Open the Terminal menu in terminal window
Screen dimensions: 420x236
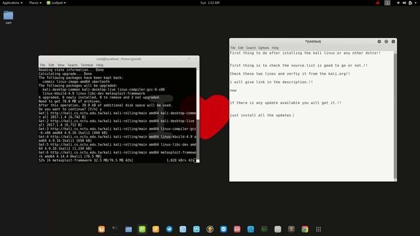87,65
